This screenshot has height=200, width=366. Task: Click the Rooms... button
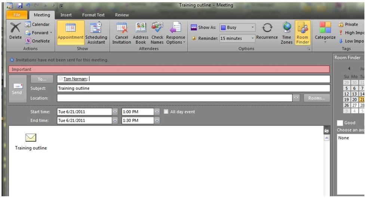click(317, 98)
